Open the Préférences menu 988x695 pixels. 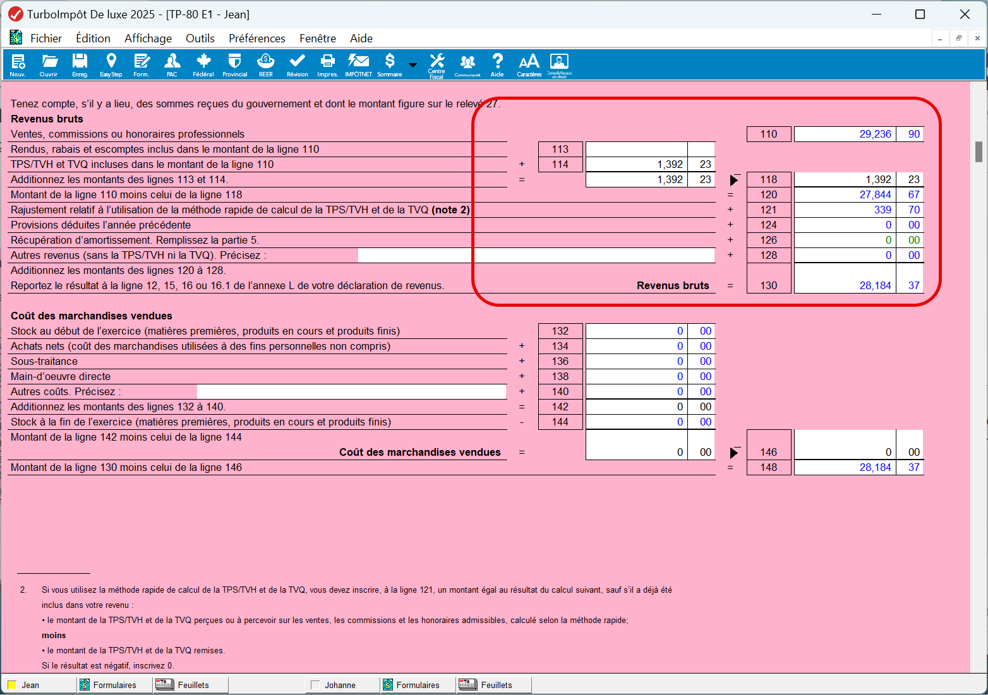[256, 39]
